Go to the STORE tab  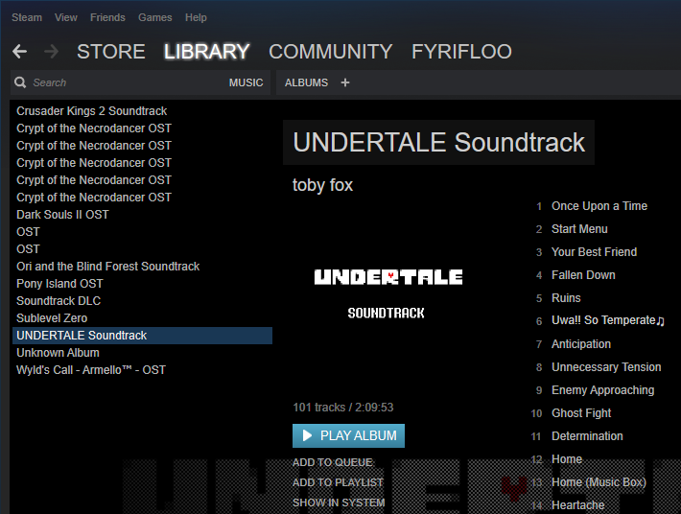tap(110, 52)
